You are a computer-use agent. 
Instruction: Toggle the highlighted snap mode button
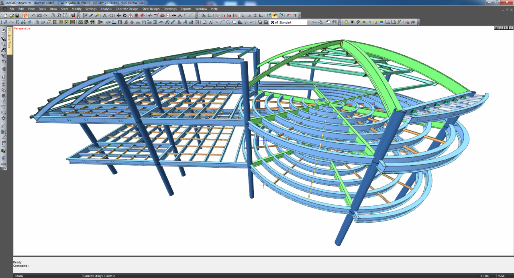[275, 15]
